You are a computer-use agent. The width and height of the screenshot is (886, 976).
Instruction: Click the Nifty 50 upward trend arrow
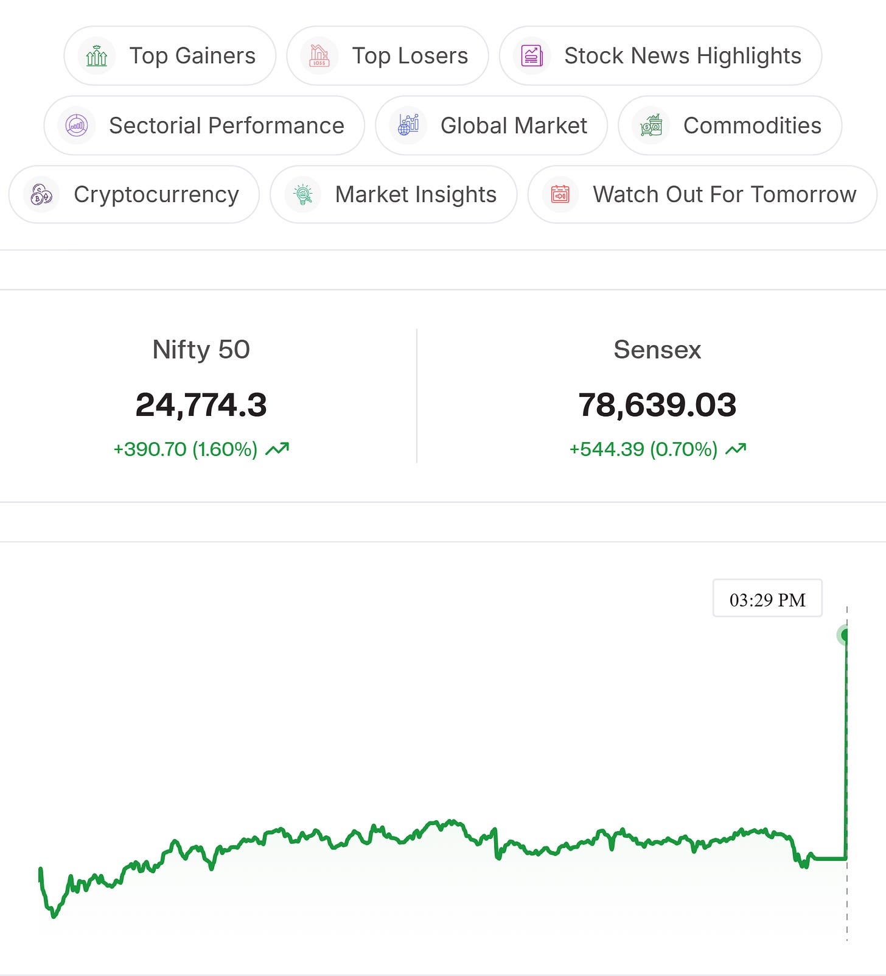(277, 449)
